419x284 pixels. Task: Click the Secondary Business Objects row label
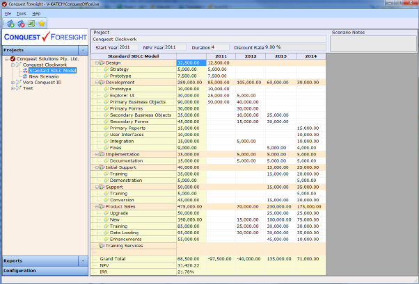[141, 115]
